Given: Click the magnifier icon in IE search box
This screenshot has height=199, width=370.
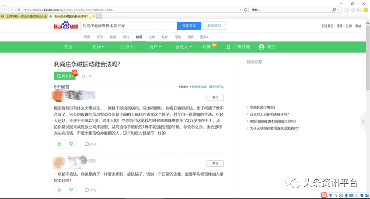Looking at the screenshot, I should [x=334, y=10].
